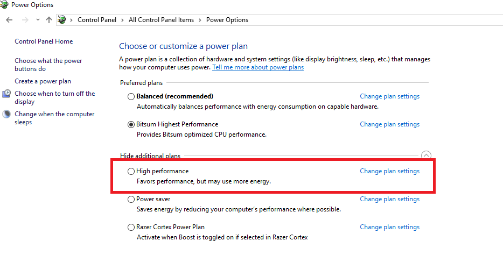503x276 pixels.
Task: Open Create a power plan link
Action: click(x=43, y=81)
